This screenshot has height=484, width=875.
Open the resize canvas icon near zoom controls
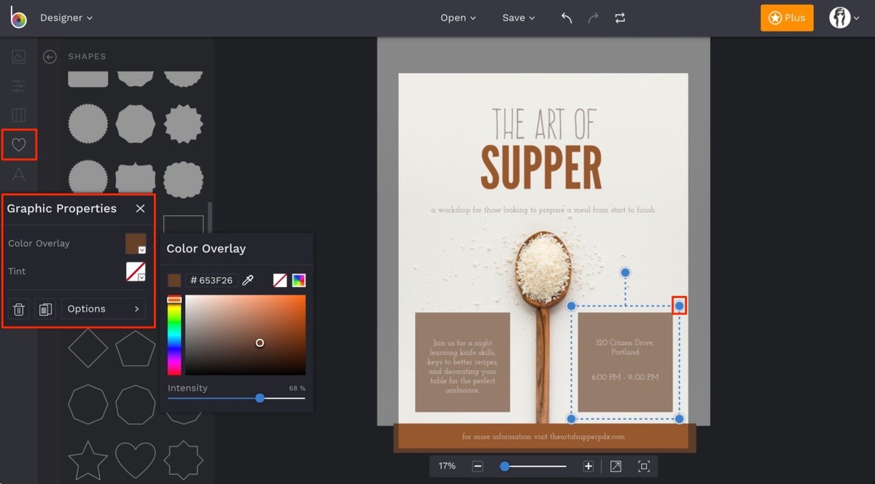click(x=615, y=466)
